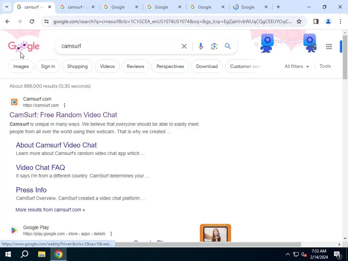Viewport: 348px width, 261px height.
Task: Clear the search box with the X
Action: [184, 46]
